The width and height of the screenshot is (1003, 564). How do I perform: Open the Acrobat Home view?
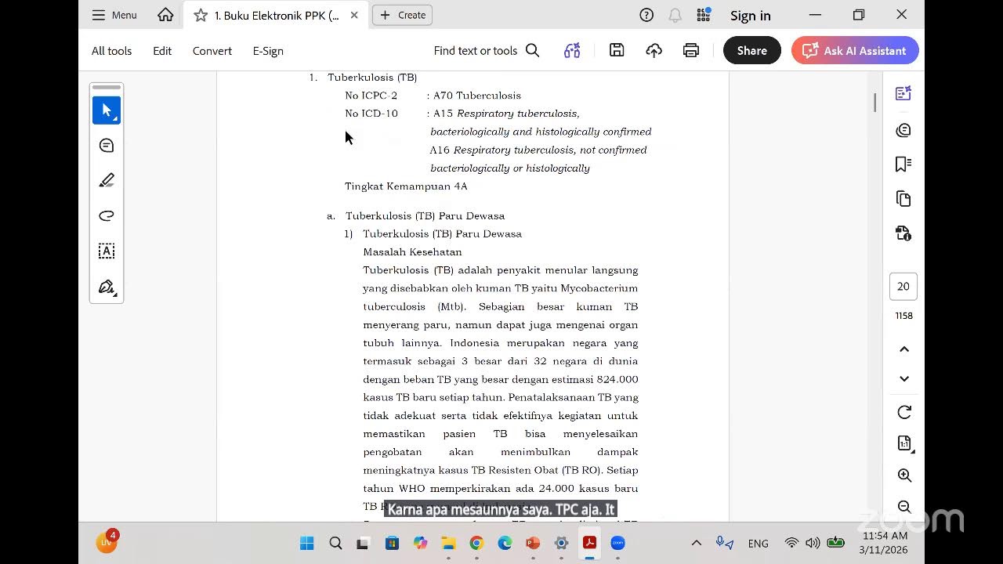coord(165,15)
